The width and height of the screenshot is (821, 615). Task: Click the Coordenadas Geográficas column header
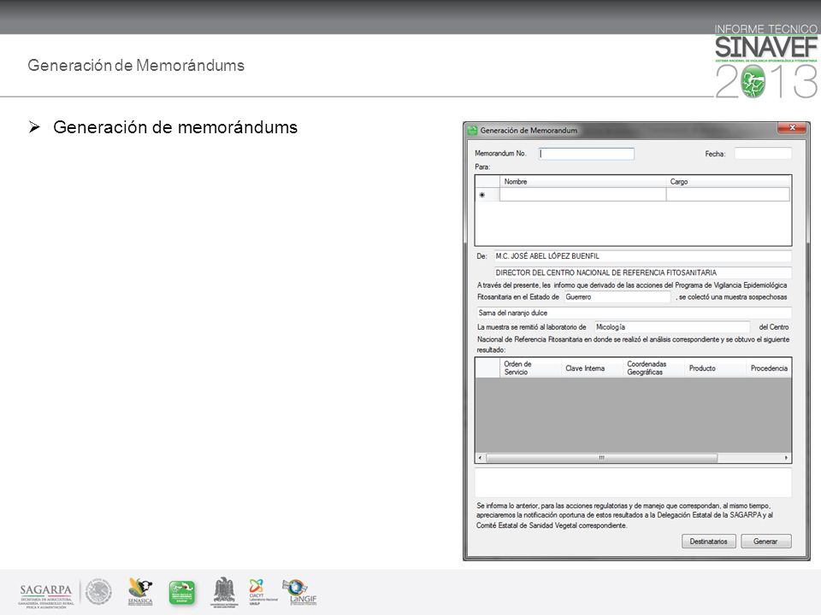coord(654,367)
